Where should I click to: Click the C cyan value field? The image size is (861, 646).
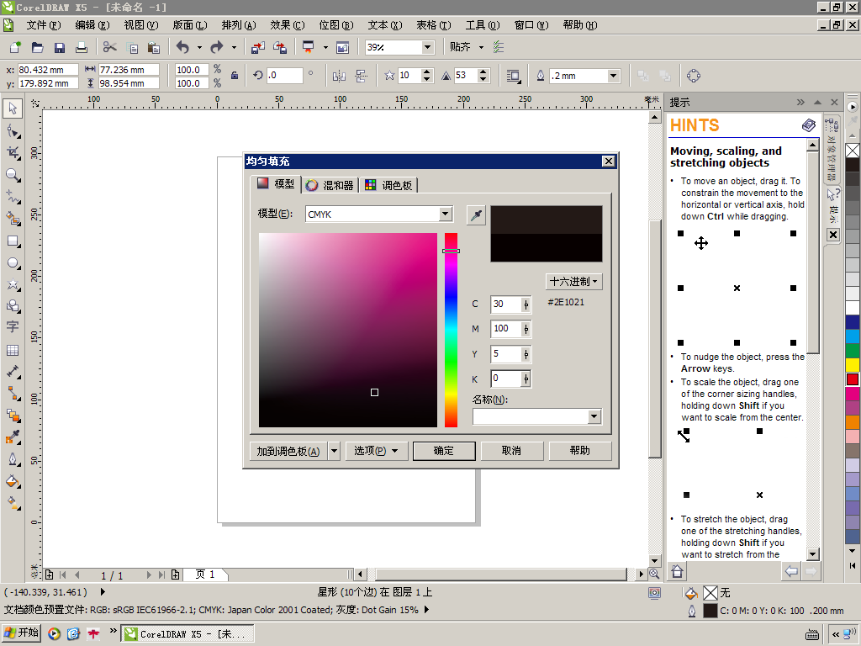505,304
